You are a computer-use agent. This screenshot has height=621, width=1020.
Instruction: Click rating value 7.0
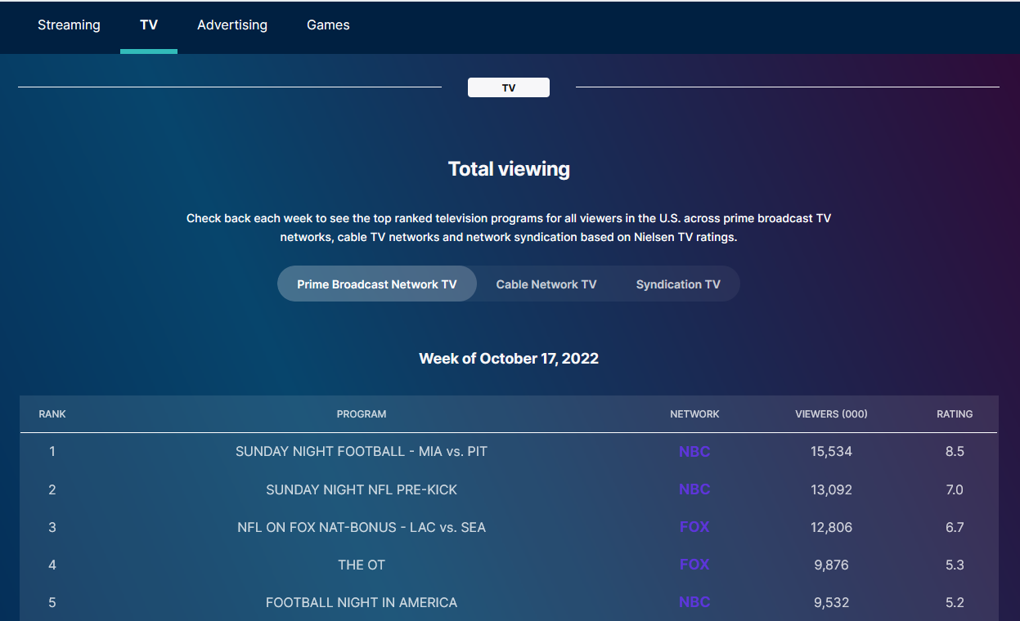tap(955, 489)
